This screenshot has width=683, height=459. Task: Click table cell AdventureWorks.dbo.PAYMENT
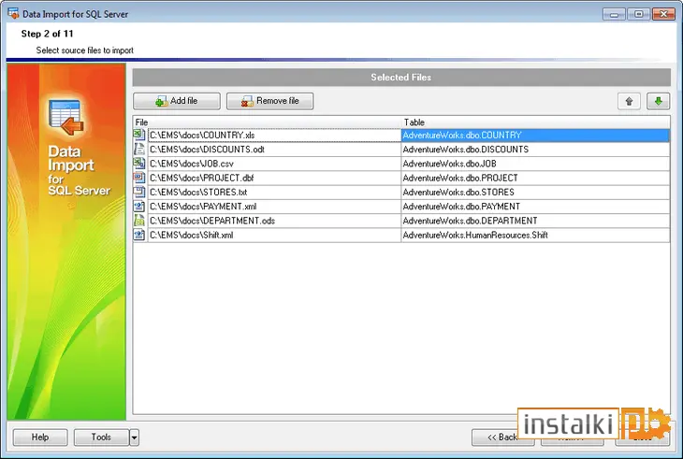click(535, 207)
